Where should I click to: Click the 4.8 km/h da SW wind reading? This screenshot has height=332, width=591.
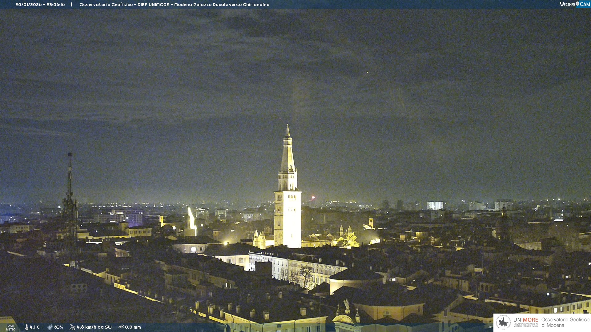[x=94, y=327]
